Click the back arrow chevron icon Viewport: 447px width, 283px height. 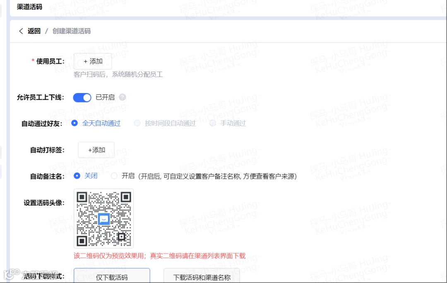[x=21, y=31]
